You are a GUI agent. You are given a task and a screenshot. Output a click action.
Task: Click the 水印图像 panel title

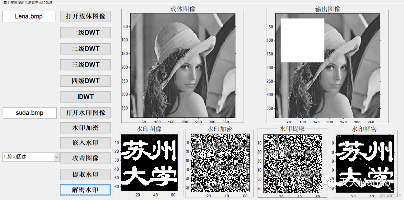coord(149,129)
